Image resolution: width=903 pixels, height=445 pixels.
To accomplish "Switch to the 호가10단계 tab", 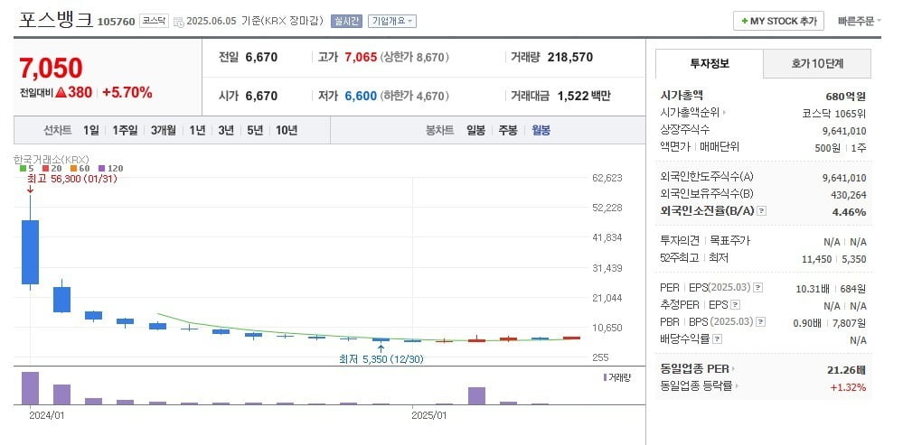I will (x=817, y=64).
